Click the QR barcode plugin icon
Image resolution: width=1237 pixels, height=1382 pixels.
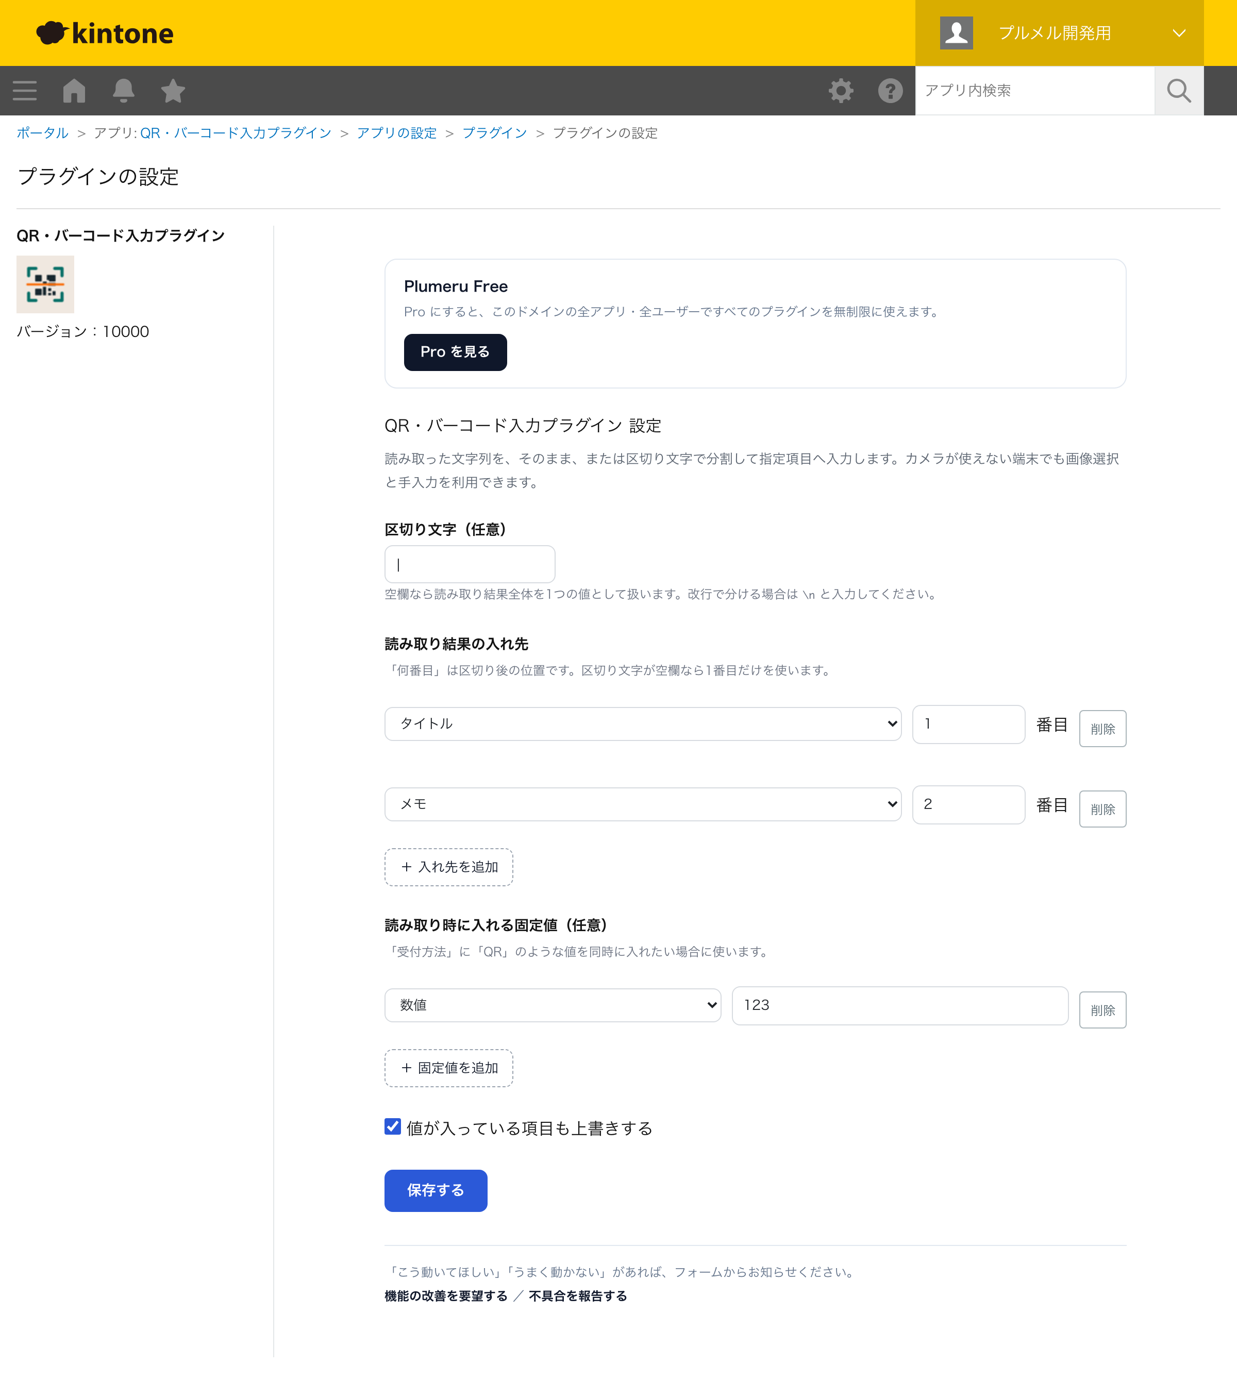pos(45,284)
